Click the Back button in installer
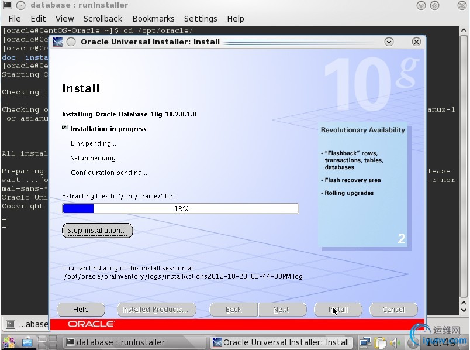The image size is (470, 350). coord(233,310)
